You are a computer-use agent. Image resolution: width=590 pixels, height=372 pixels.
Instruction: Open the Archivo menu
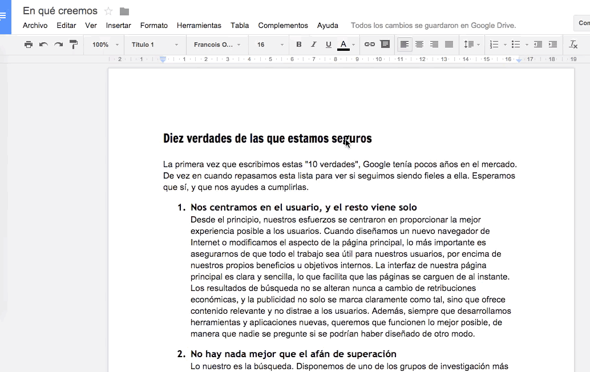35,25
